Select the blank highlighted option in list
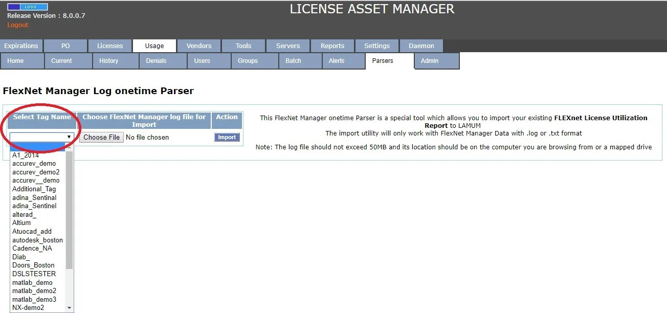This screenshot has width=667, height=313. (x=38, y=147)
